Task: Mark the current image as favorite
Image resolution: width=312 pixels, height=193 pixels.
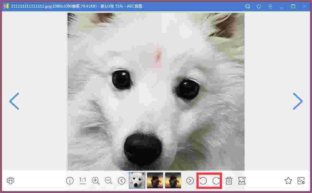Action: pyautogui.click(x=288, y=181)
